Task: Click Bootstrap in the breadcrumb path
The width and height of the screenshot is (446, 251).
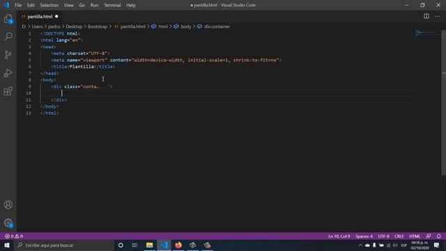Action: (98, 26)
